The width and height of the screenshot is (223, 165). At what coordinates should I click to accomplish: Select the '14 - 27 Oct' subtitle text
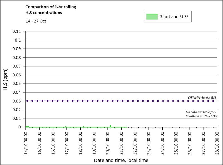36,21
